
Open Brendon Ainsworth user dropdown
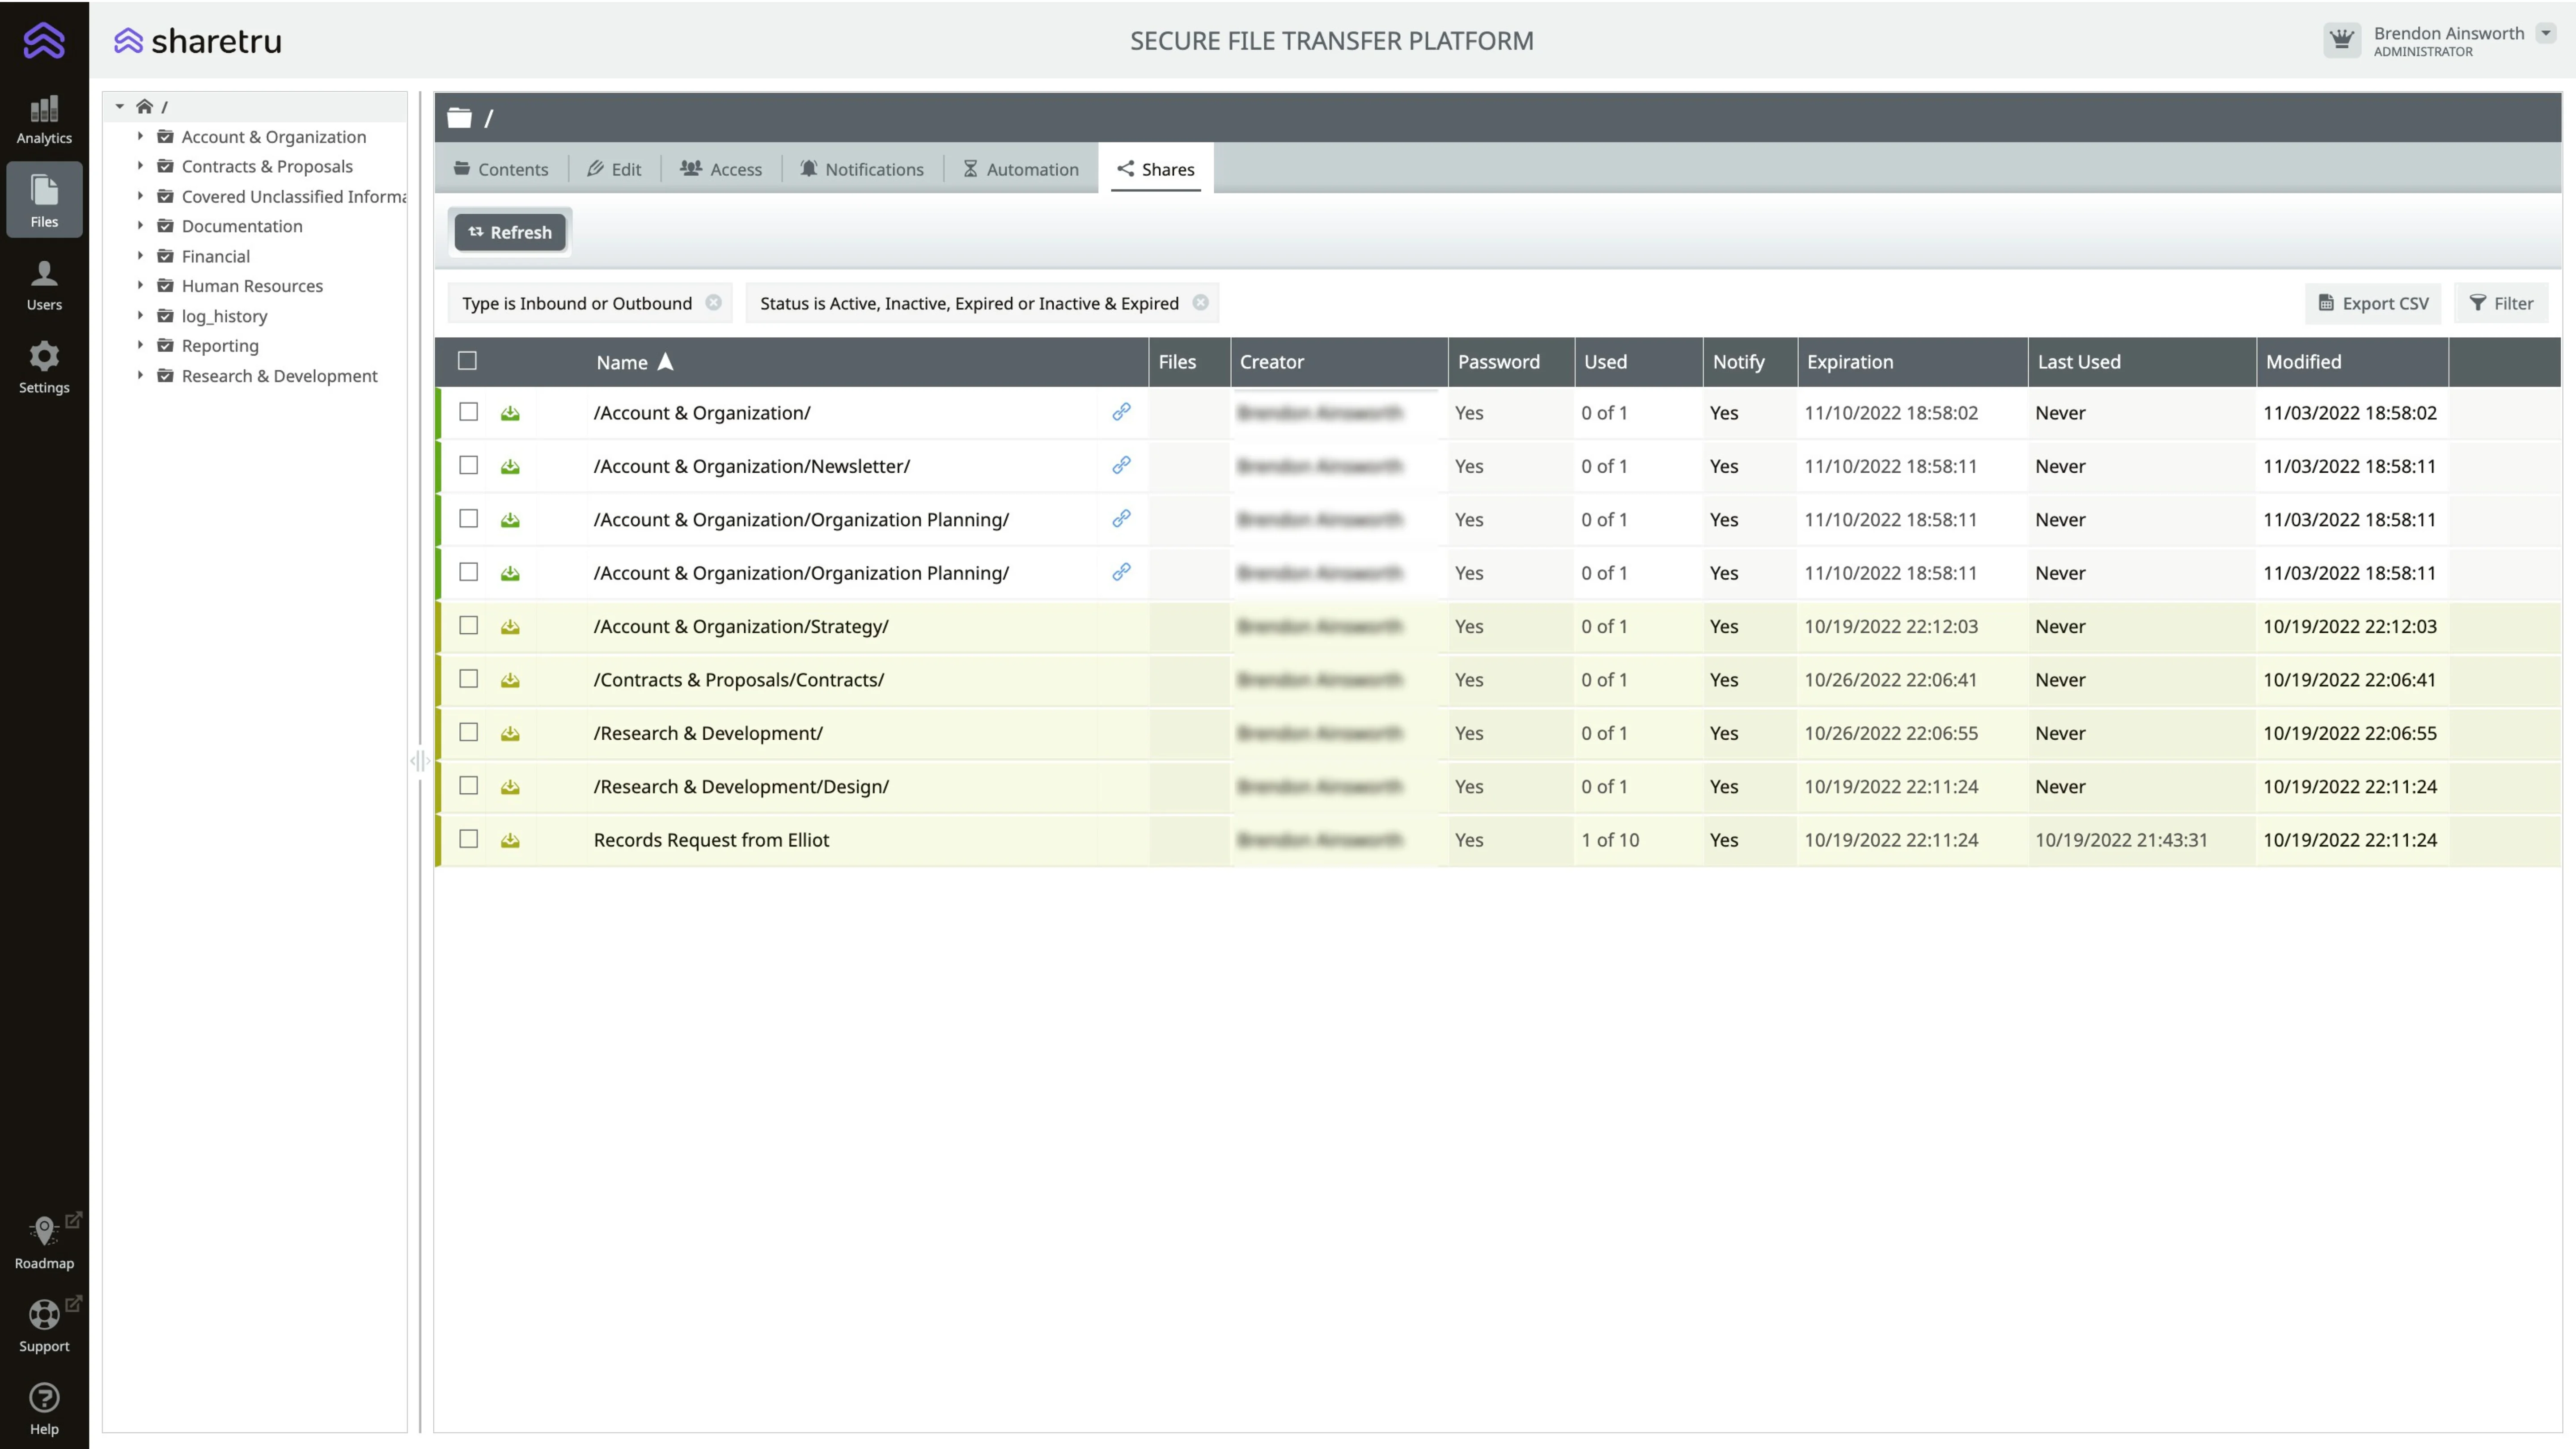[2546, 34]
